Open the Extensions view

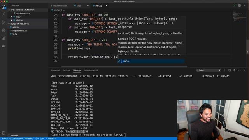point(4,38)
